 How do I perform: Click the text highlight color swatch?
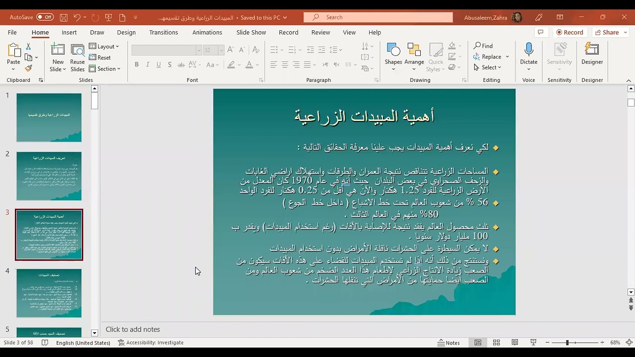pos(231,65)
